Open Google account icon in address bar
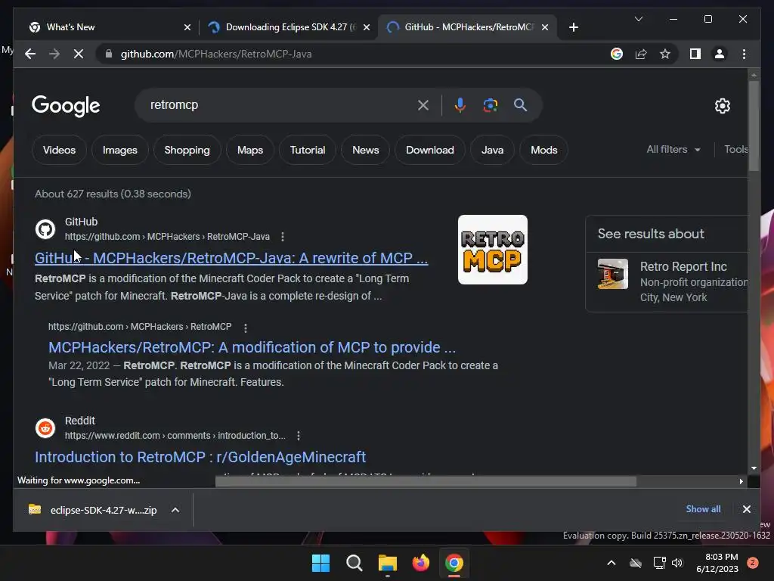This screenshot has height=581, width=774. [617, 54]
